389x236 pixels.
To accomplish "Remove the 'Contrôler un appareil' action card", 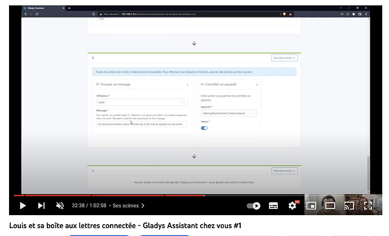I will point(257,84).
